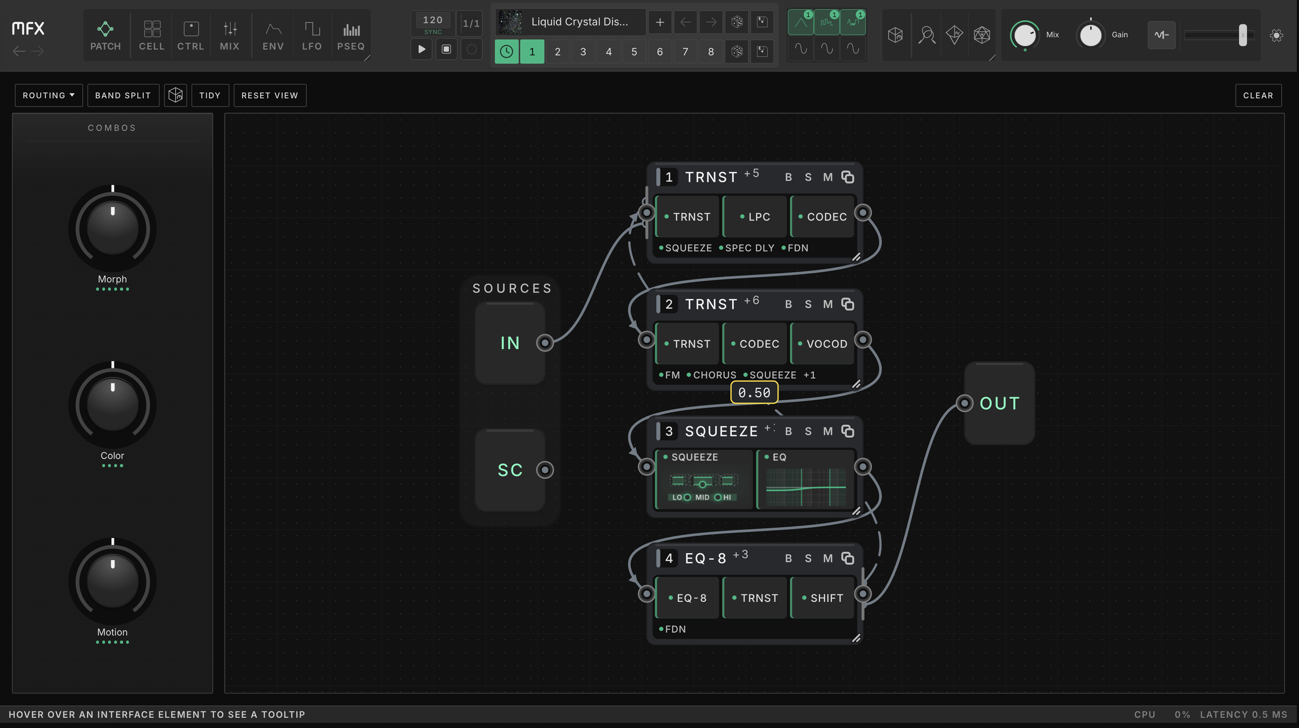Expand cell 4 with its corner resize handle
The image size is (1299, 728).
point(856,638)
